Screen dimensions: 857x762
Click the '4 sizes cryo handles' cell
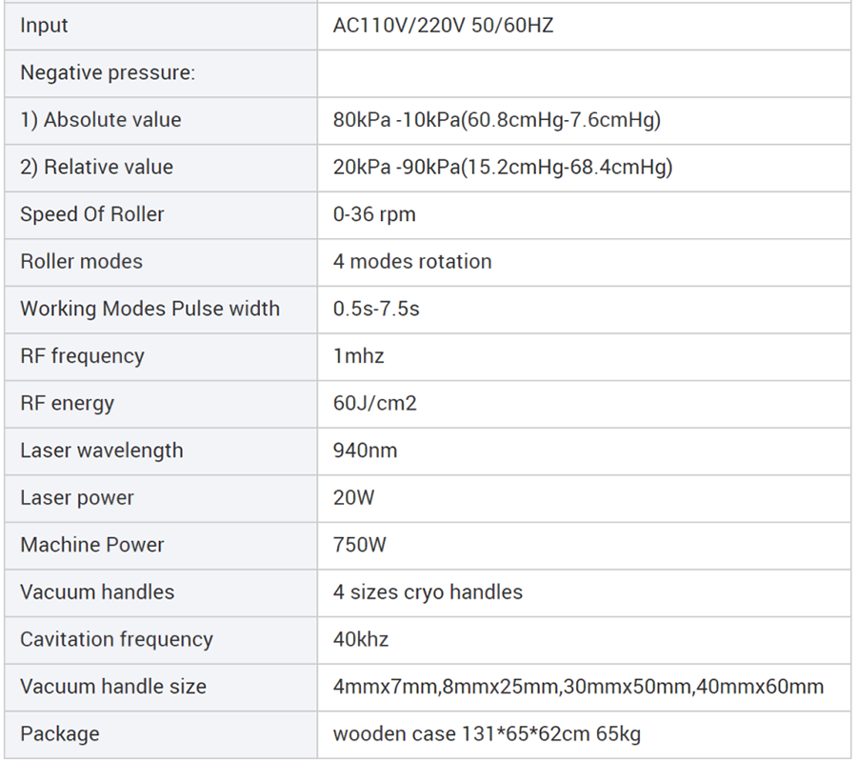pos(428,592)
